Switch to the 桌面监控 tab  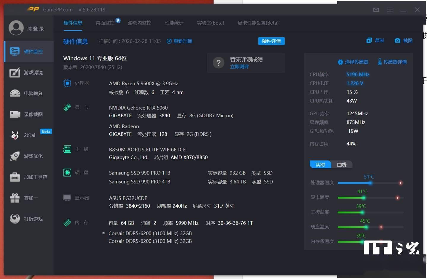[x=105, y=23]
